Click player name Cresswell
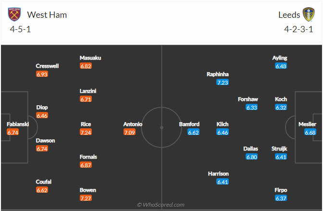This screenshot has width=323, height=211. coord(48,66)
